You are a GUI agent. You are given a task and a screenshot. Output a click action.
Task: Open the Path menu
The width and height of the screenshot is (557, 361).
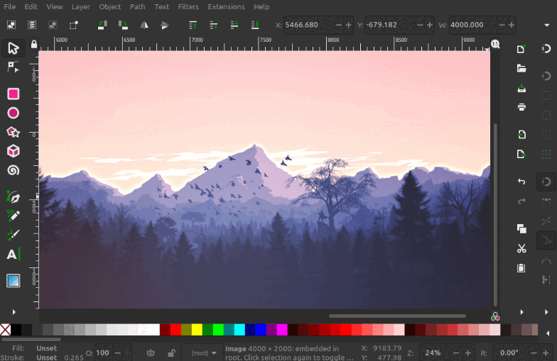click(x=138, y=7)
